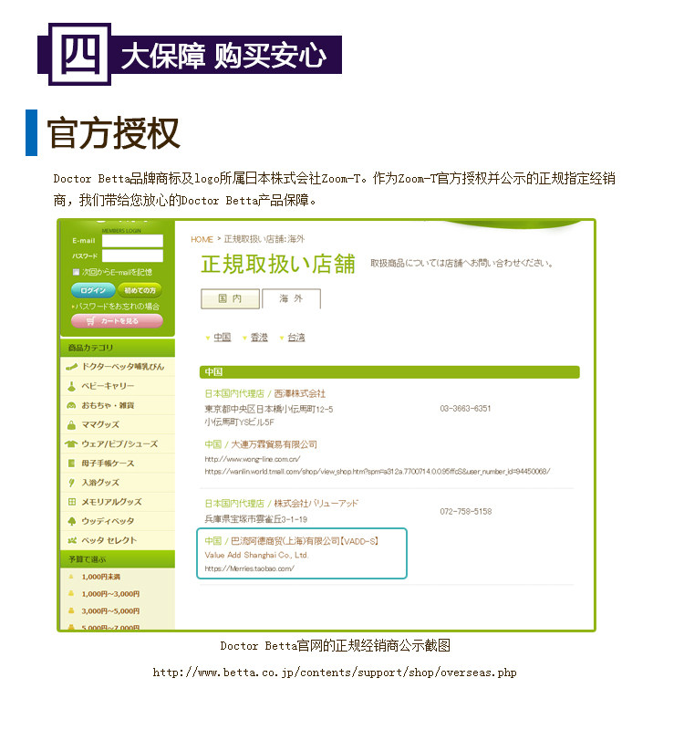Check the remember E-mail checkbox
Viewport: 684px width, 730px height.
click(76, 271)
